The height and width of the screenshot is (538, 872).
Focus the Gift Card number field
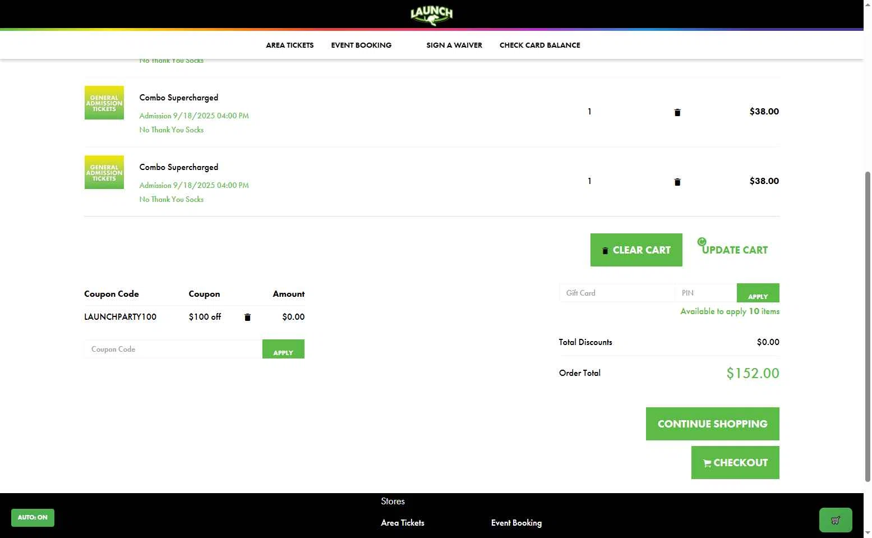pyautogui.click(x=617, y=293)
